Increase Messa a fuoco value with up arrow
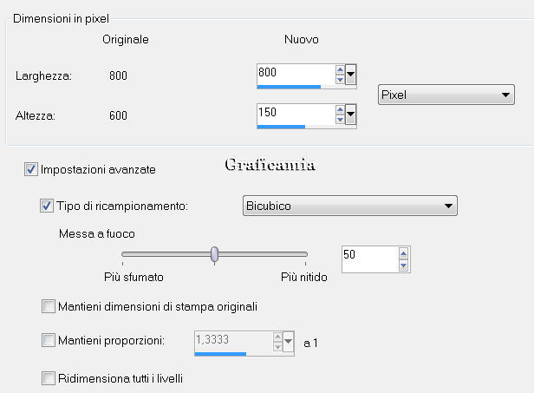This screenshot has width=534, height=393. point(404,253)
